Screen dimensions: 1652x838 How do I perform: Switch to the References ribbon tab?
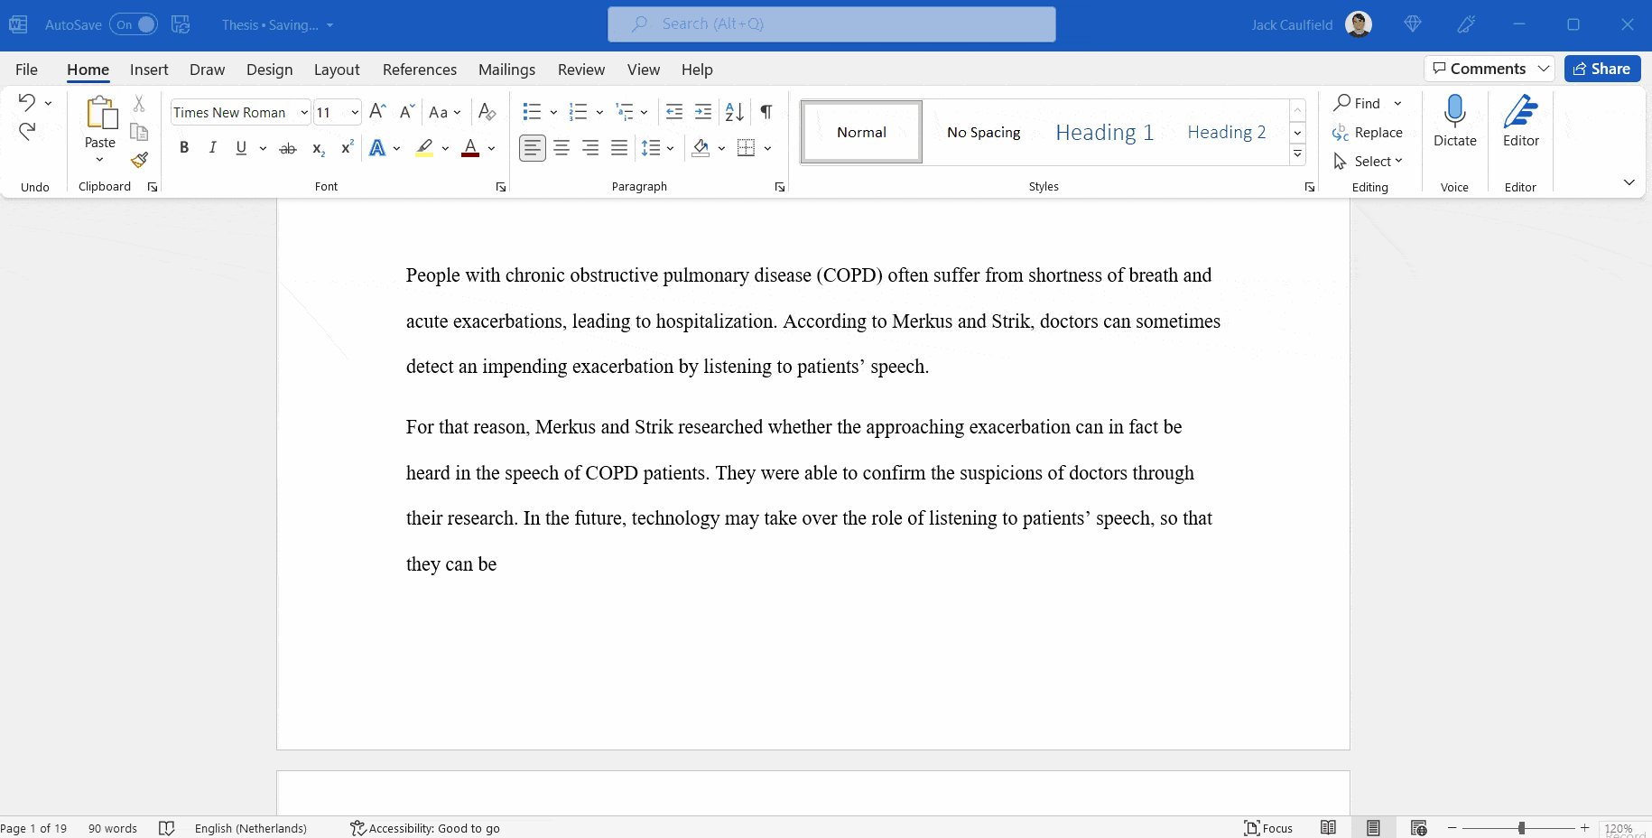pyautogui.click(x=420, y=70)
